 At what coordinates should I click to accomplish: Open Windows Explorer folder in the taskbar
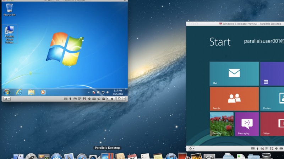31,92
